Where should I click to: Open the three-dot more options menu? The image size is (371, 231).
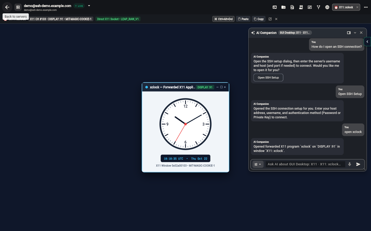coord(366,7)
